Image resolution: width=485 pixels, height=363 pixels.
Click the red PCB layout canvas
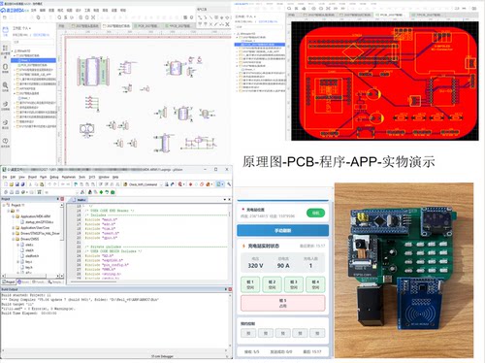point(385,81)
